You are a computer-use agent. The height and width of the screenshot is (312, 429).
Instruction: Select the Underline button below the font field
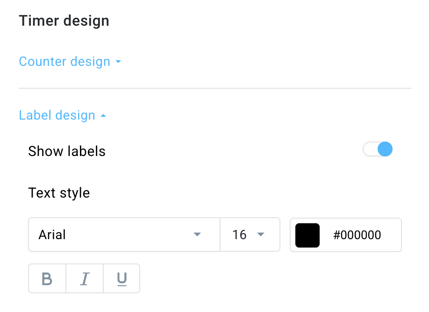tap(121, 278)
